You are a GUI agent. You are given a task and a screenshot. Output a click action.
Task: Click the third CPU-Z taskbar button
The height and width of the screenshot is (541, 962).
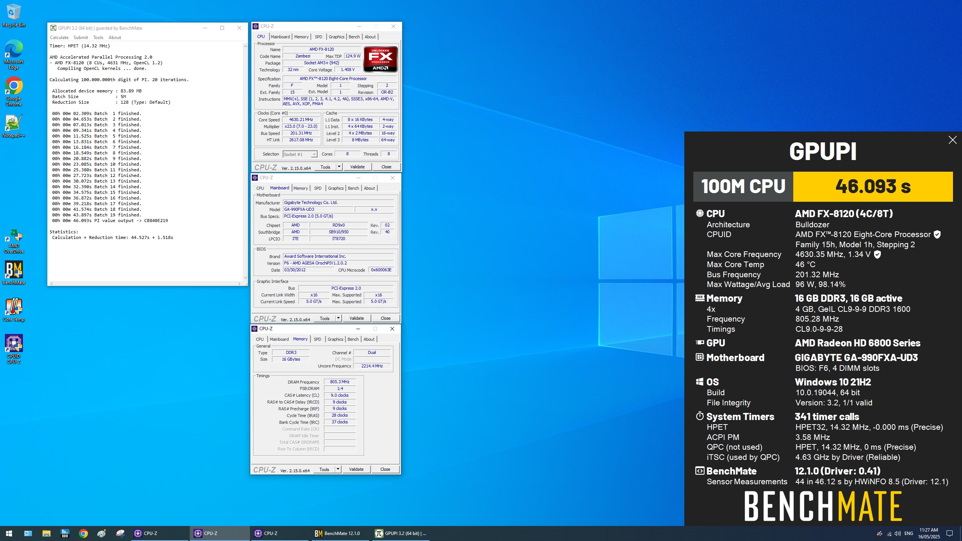tap(280, 533)
